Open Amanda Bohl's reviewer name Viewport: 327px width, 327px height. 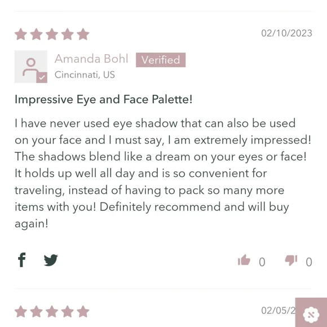[x=91, y=59]
